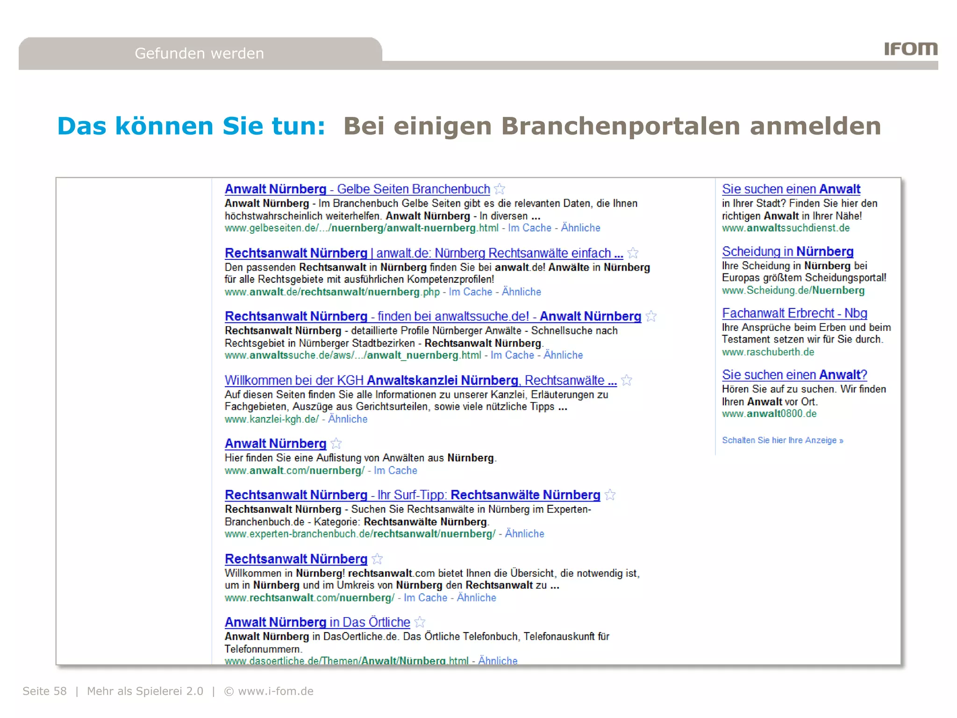Star the anwaltssuche.de search result
The image size is (957, 718).
pyautogui.click(x=651, y=316)
